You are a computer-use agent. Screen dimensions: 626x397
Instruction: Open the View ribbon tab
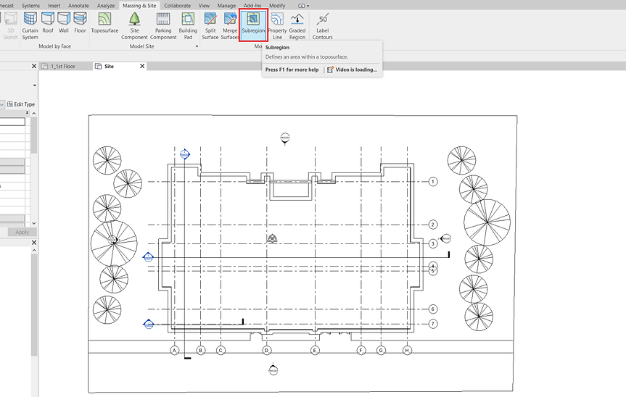(x=204, y=6)
